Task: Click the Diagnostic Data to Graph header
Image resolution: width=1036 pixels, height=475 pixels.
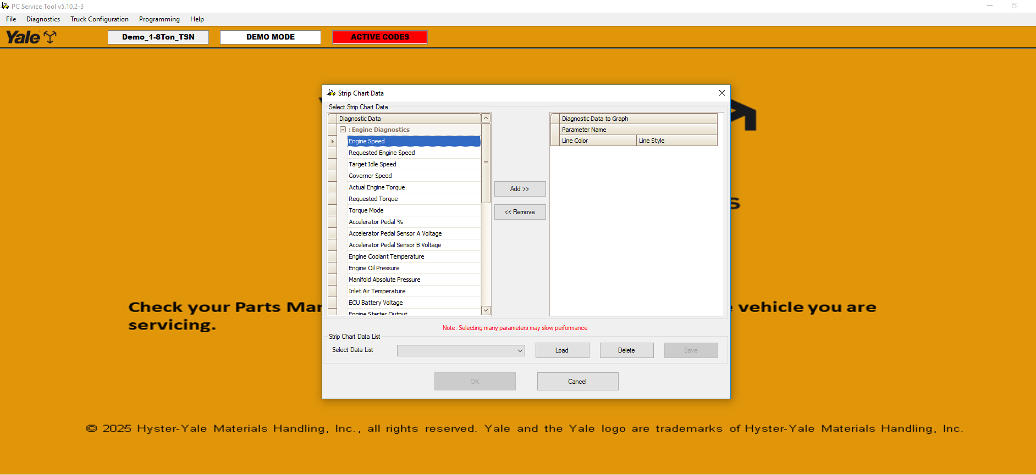Action: 638,119
